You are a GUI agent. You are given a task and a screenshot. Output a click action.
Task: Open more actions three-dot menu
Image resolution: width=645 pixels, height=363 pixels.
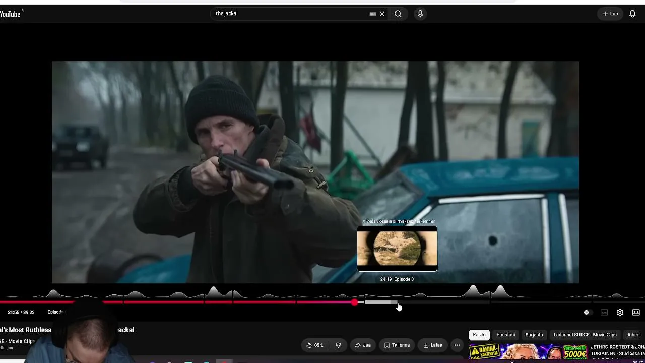457,345
